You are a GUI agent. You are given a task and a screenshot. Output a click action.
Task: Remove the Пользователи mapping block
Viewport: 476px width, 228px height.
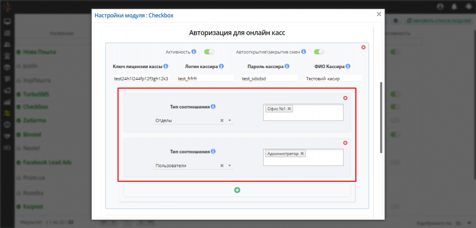pos(345,143)
